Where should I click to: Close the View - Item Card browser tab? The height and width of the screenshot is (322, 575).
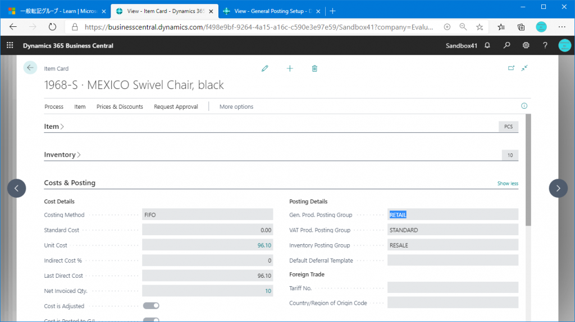(x=211, y=11)
